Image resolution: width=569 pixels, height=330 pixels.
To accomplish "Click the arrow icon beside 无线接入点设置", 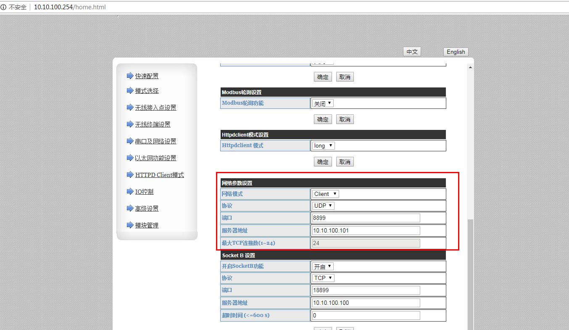I will (x=130, y=108).
